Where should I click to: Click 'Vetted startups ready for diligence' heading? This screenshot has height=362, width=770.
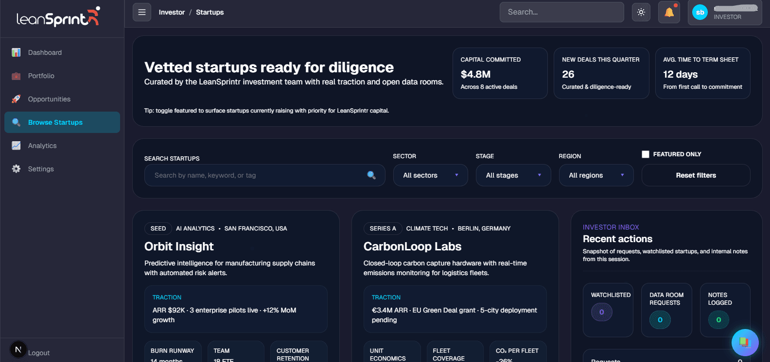click(269, 67)
